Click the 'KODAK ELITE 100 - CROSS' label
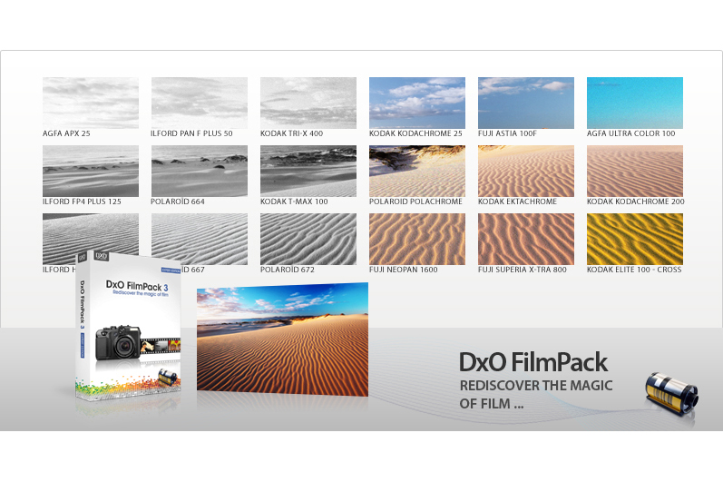Screen dimensions: 723x482 (634, 270)
